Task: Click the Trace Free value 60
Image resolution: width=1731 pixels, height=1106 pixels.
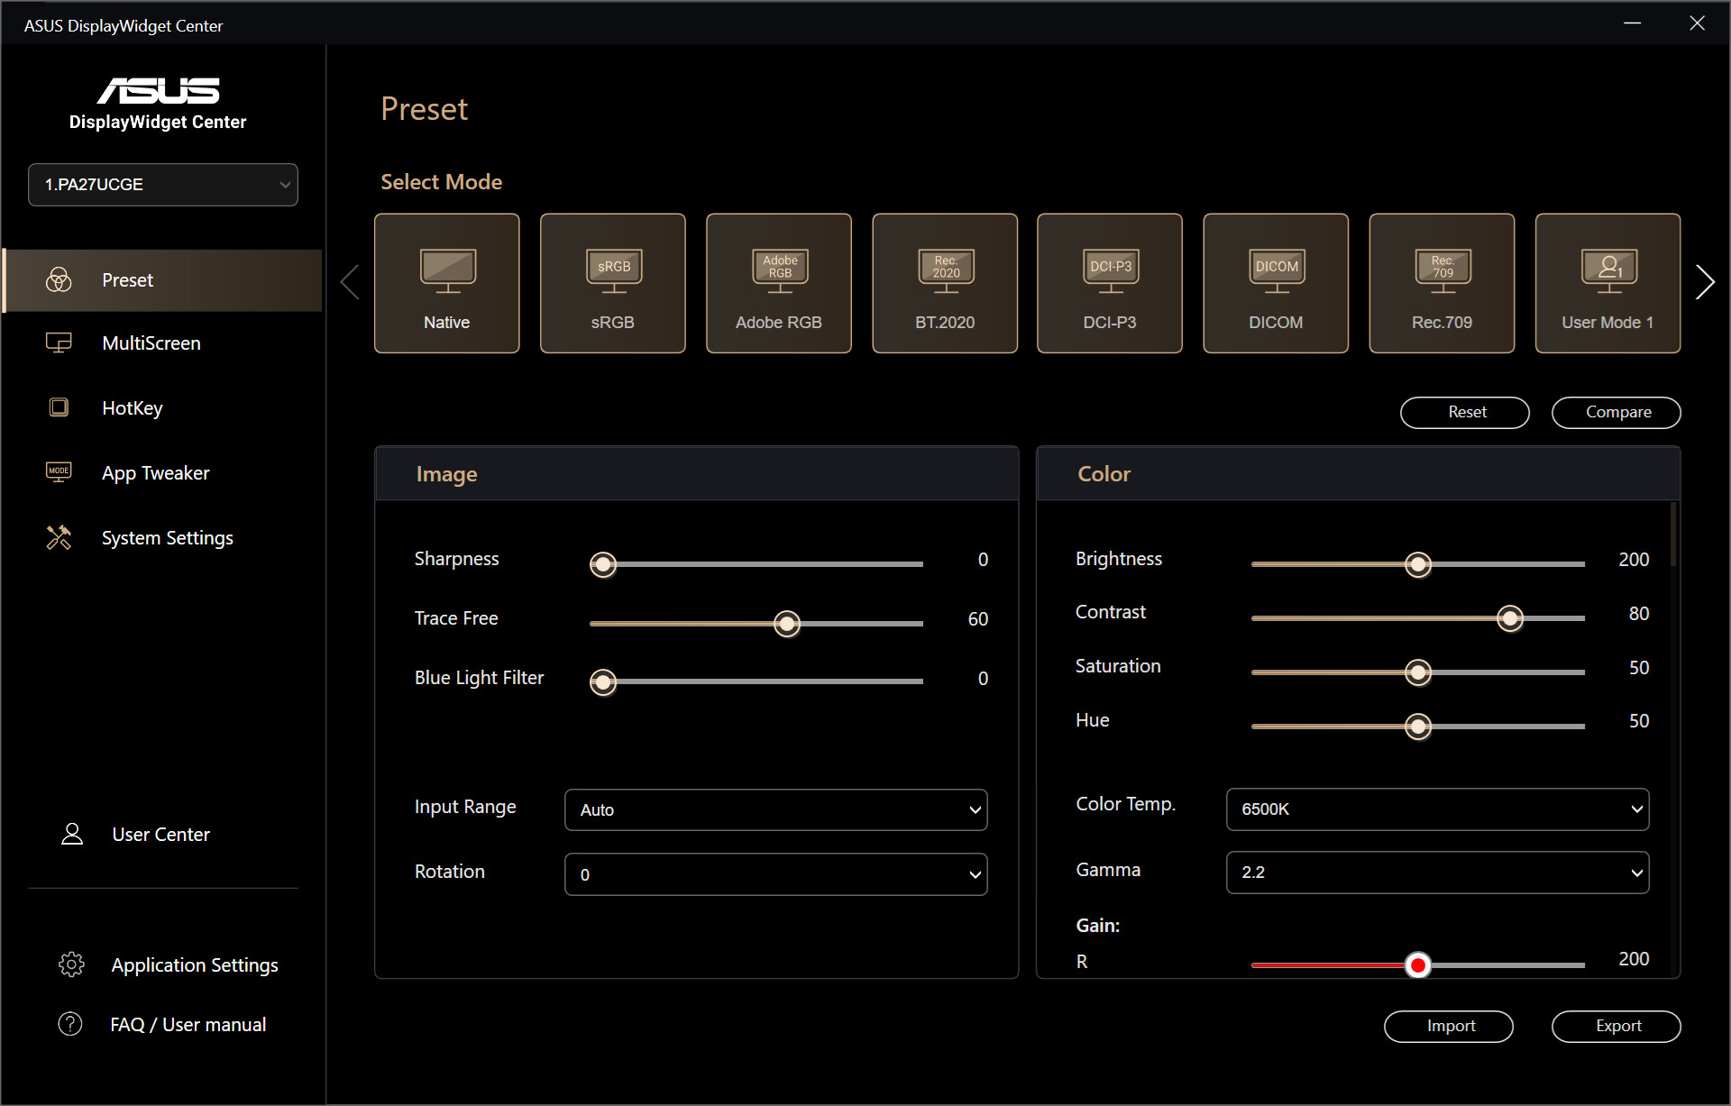Action: [978, 619]
